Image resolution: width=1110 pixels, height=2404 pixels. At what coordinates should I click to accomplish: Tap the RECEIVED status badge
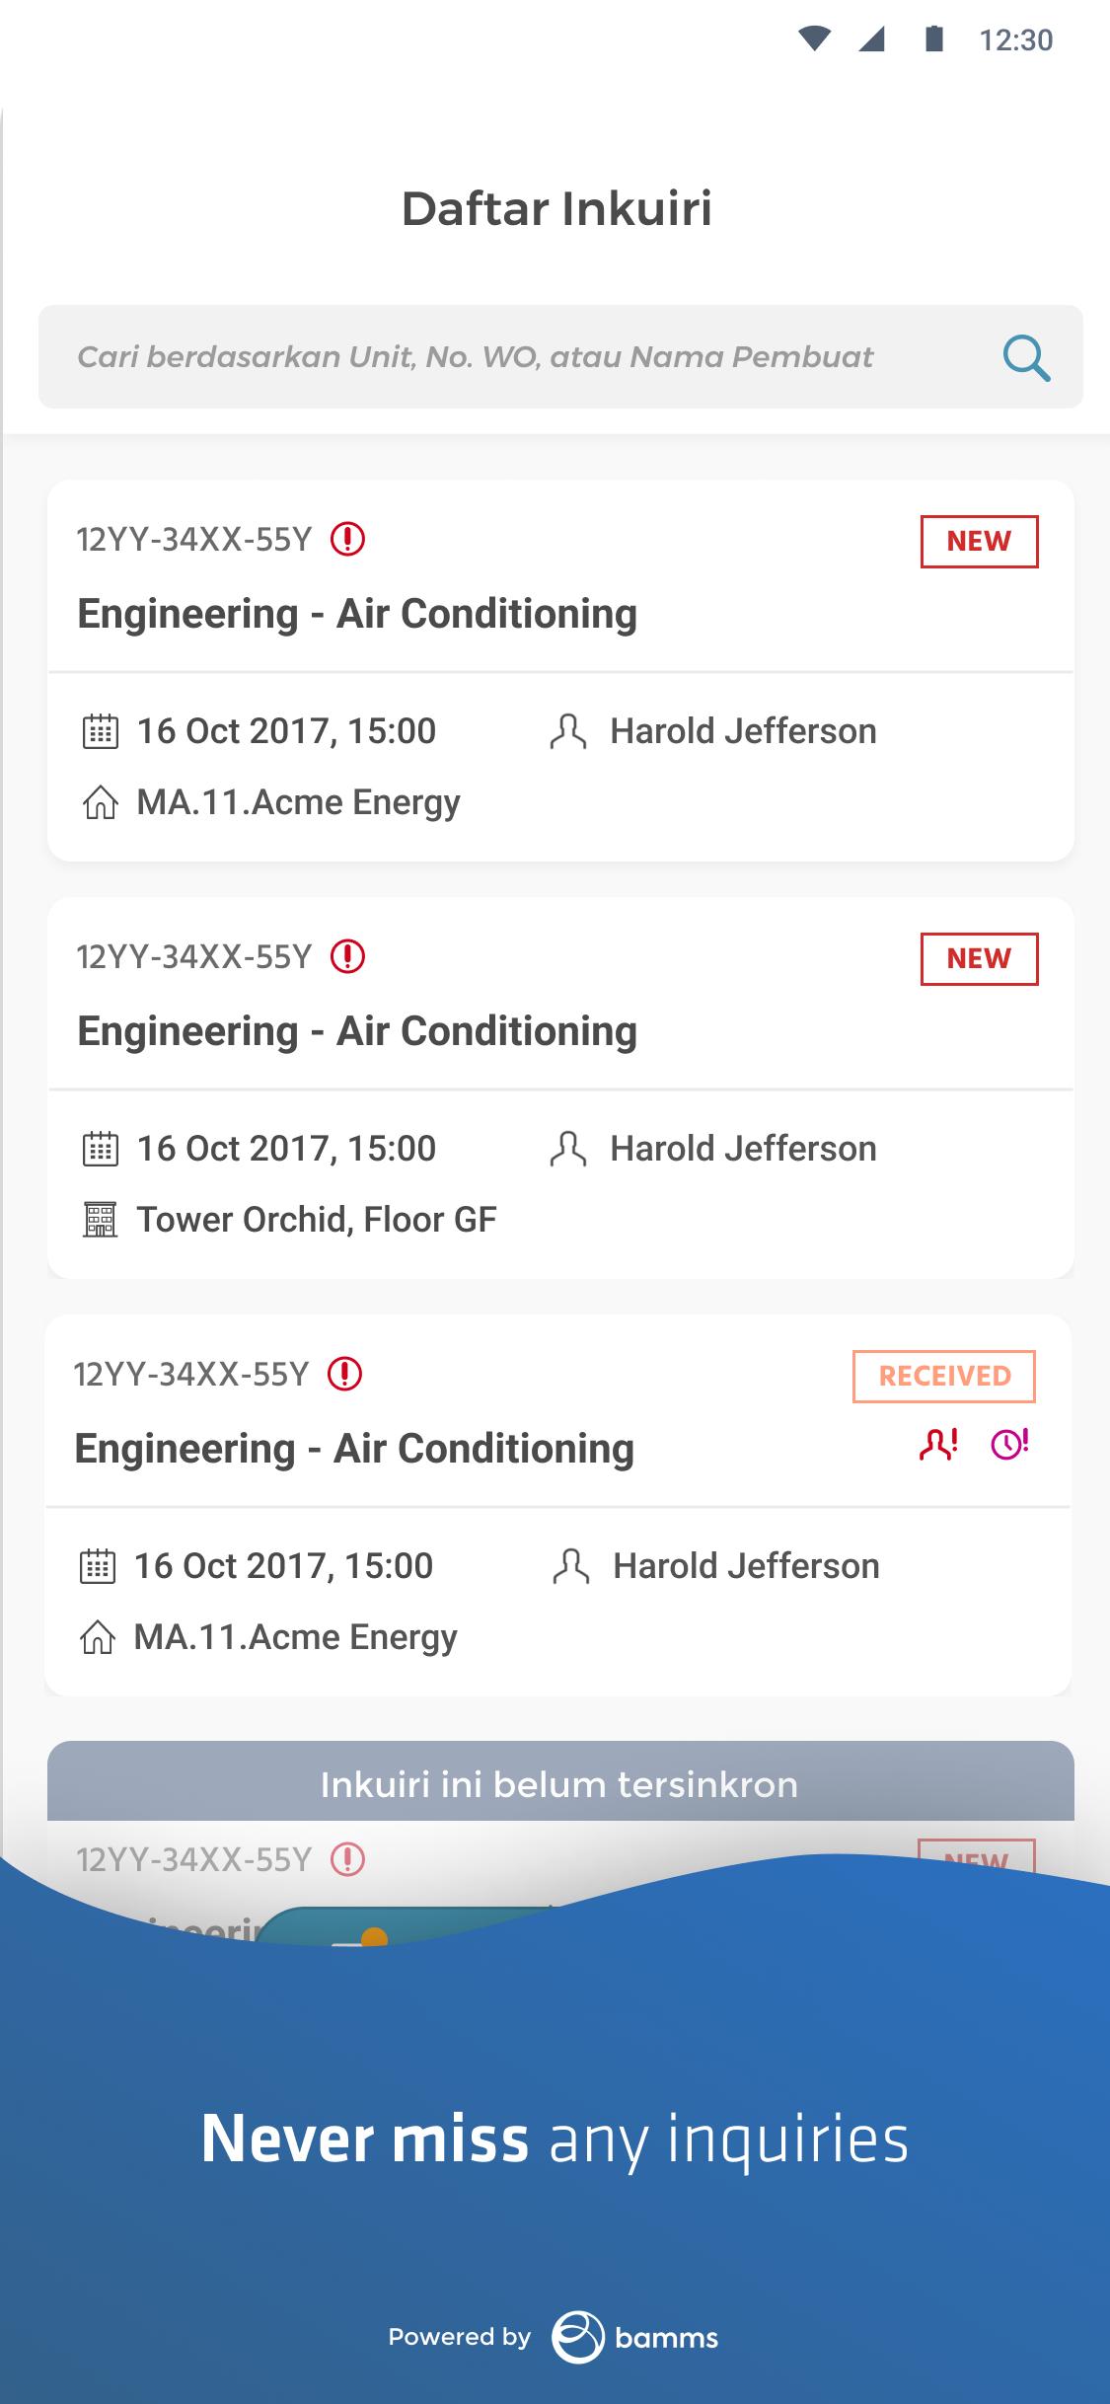tap(944, 1376)
